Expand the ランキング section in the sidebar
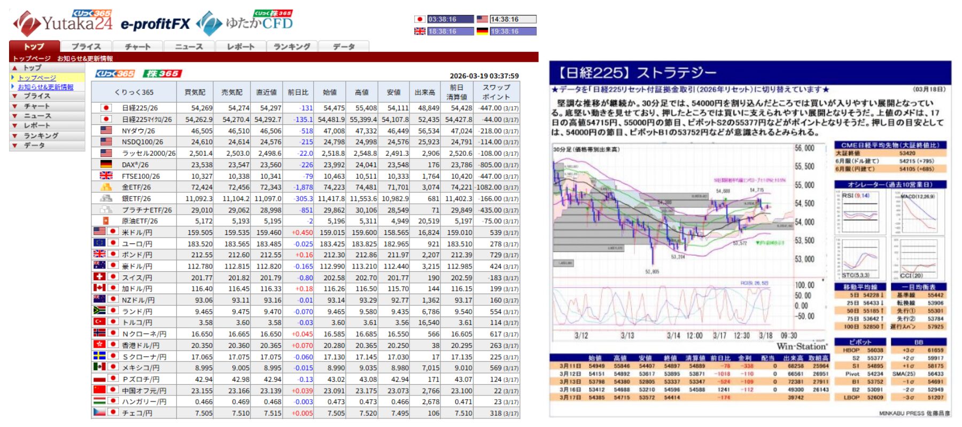The height and width of the screenshot is (427, 962). coord(41,136)
